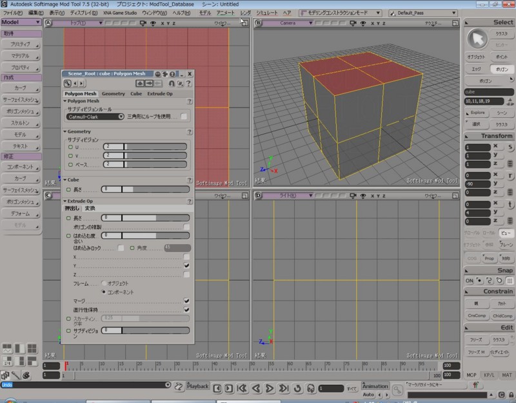The width and height of the screenshot is (516, 403).
Task: Toggle X axis checkbox in Extrude Op
Action: click(186, 256)
